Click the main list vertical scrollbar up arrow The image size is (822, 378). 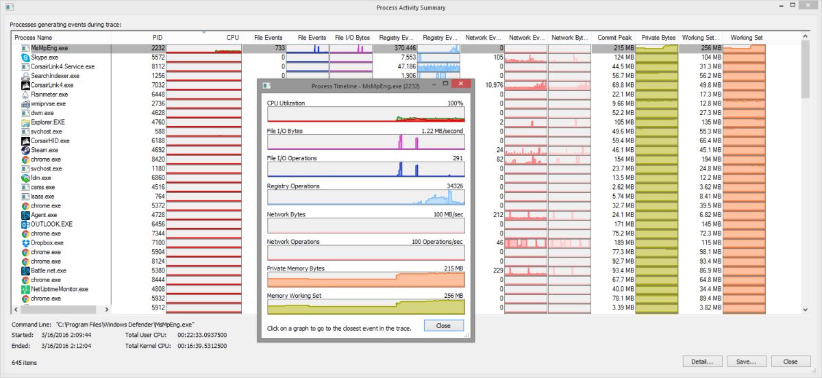click(x=806, y=37)
